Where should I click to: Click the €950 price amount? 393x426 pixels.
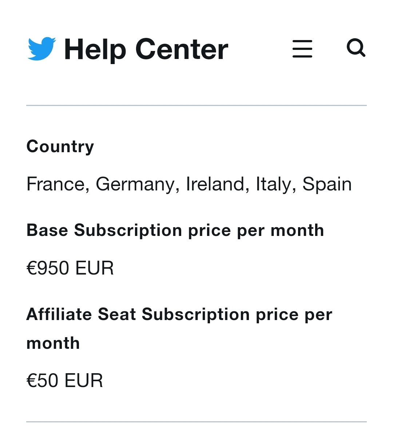[48, 268]
